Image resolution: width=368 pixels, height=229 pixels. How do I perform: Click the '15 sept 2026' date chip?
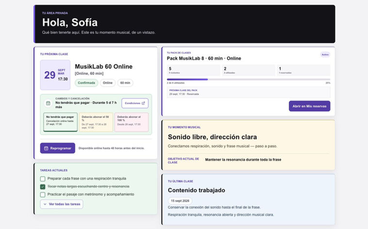[180, 201]
